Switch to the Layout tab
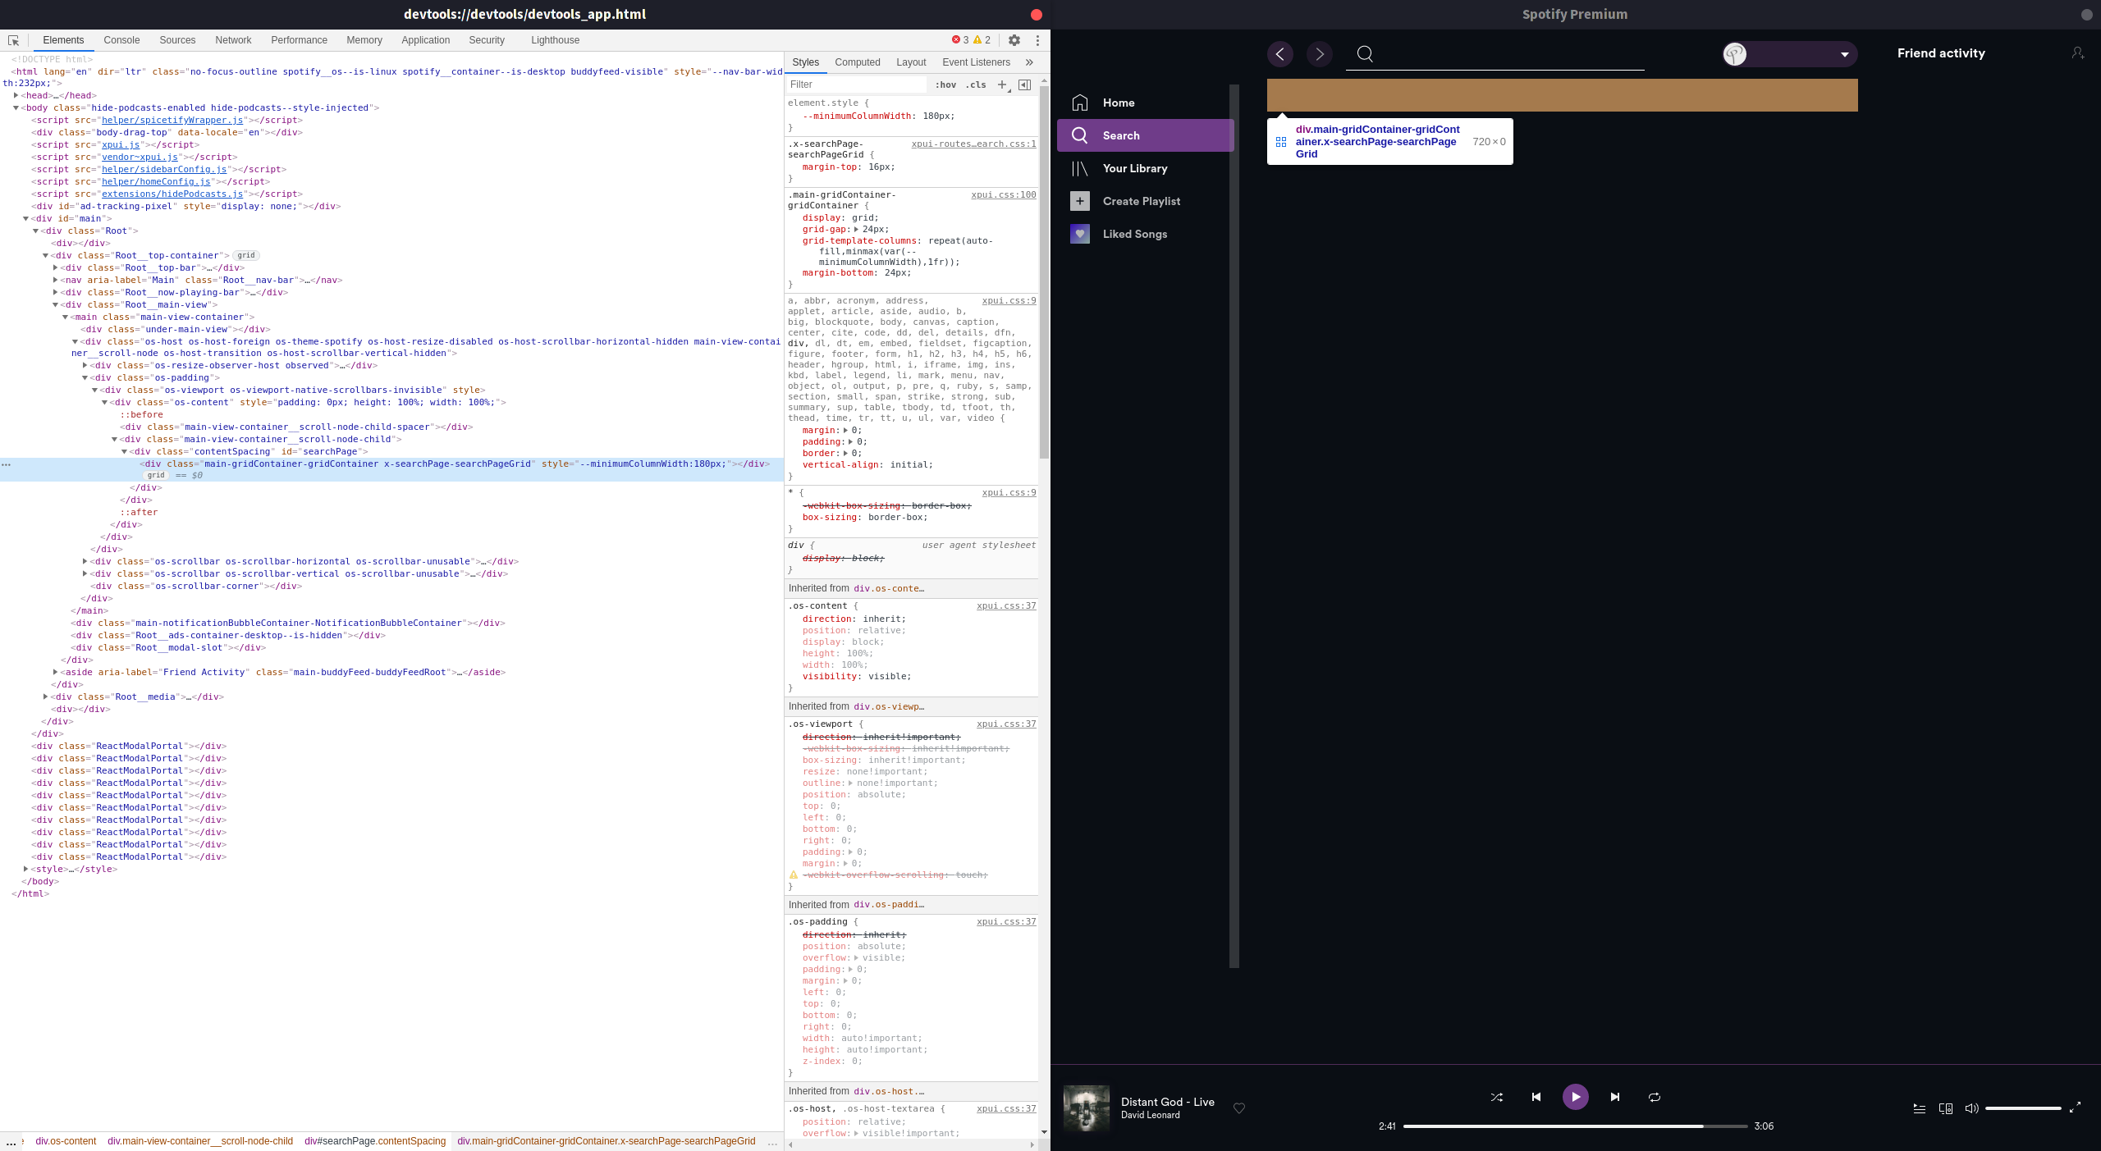Screen dimensions: 2101x1151 pyautogui.click(x=911, y=62)
